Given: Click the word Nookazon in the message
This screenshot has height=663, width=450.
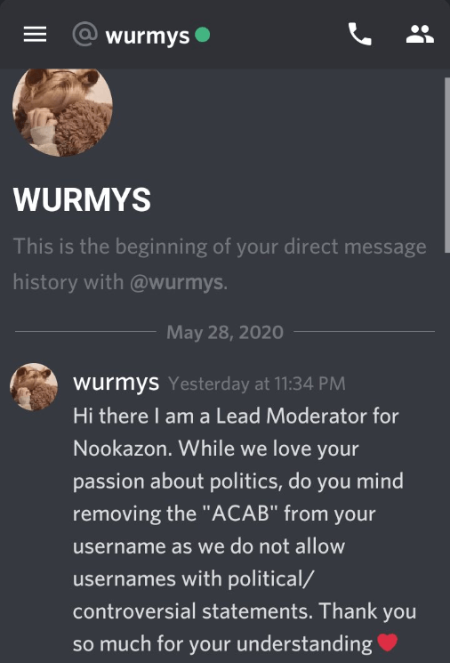Looking at the screenshot, I should (x=122, y=449).
